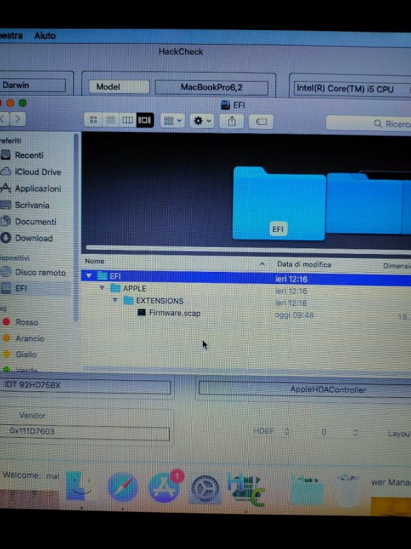The image size is (411, 549).
Task: Click the Intel Core i5 CPU field
Action: pyautogui.click(x=352, y=89)
